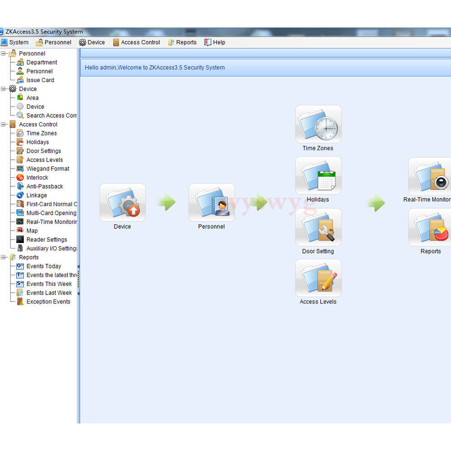
Task: Launch Real-Time Monitoring camera icon
Action: click(430, 176)
